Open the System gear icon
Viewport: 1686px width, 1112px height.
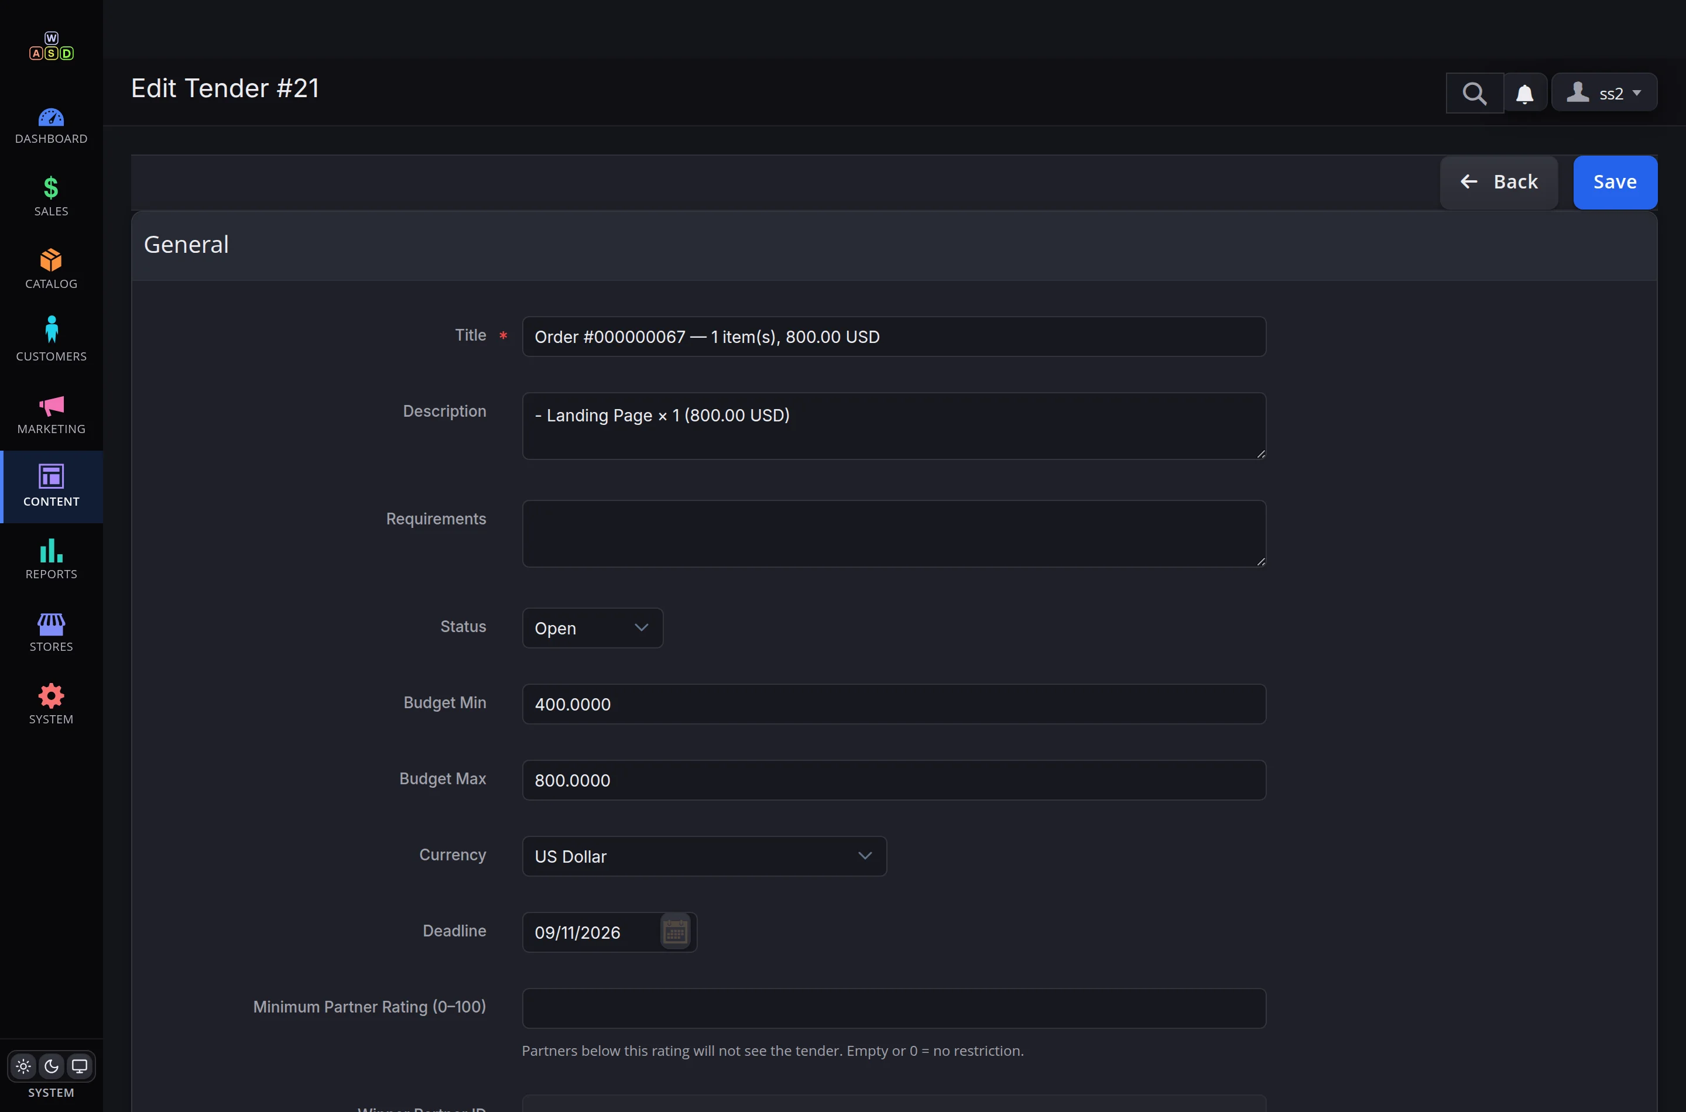(x=51, y=696)
